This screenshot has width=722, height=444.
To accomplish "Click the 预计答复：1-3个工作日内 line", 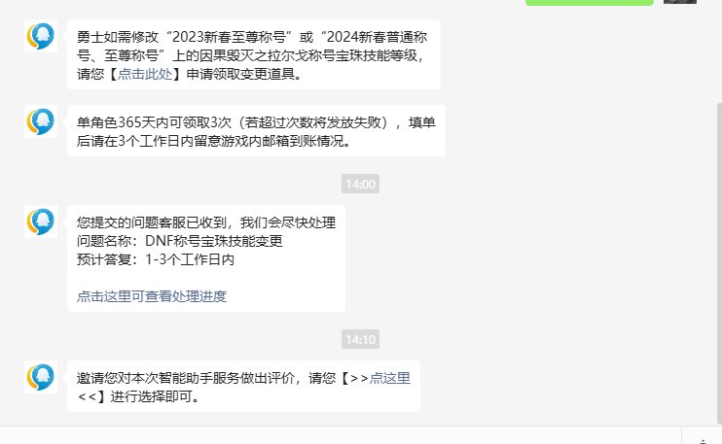I will coord(156,259).
